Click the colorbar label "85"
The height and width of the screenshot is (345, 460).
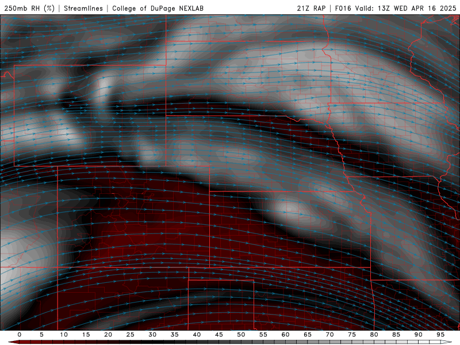396,335
